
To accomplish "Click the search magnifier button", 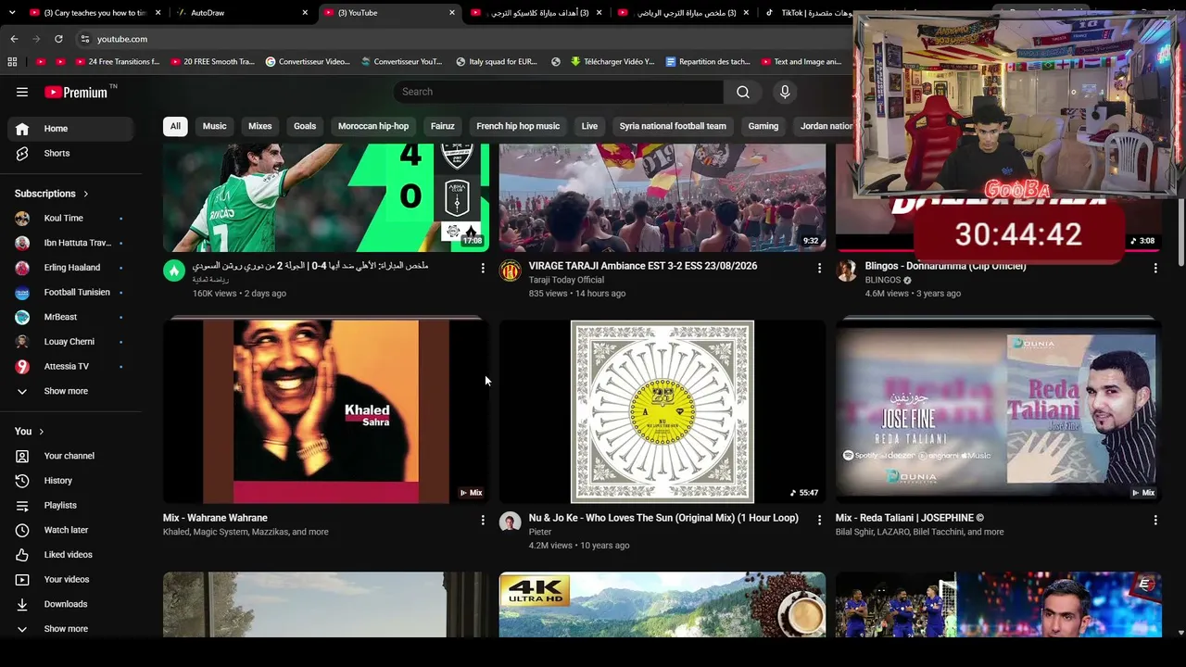I will pyautogui.click(x=743, y=92).
